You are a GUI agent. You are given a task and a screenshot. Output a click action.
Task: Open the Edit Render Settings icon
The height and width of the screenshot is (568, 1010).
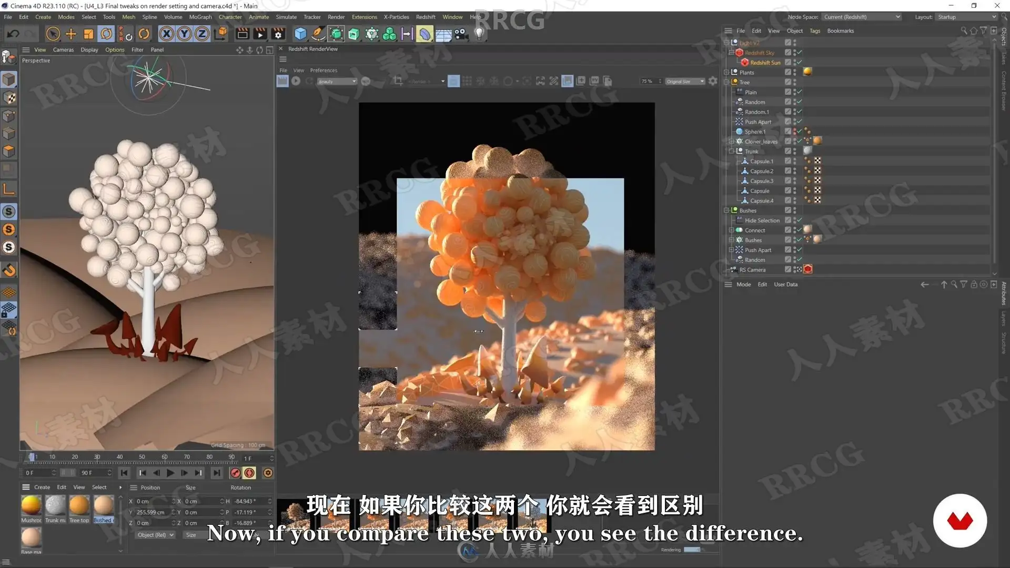click(x=278, y=34)
